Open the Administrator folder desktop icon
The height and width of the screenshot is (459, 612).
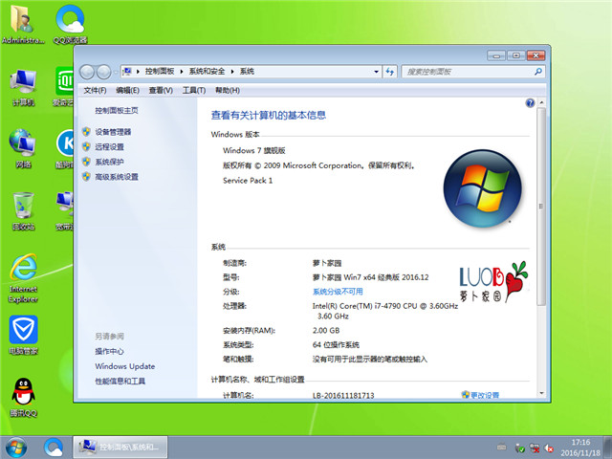click(x=23, y=23)
